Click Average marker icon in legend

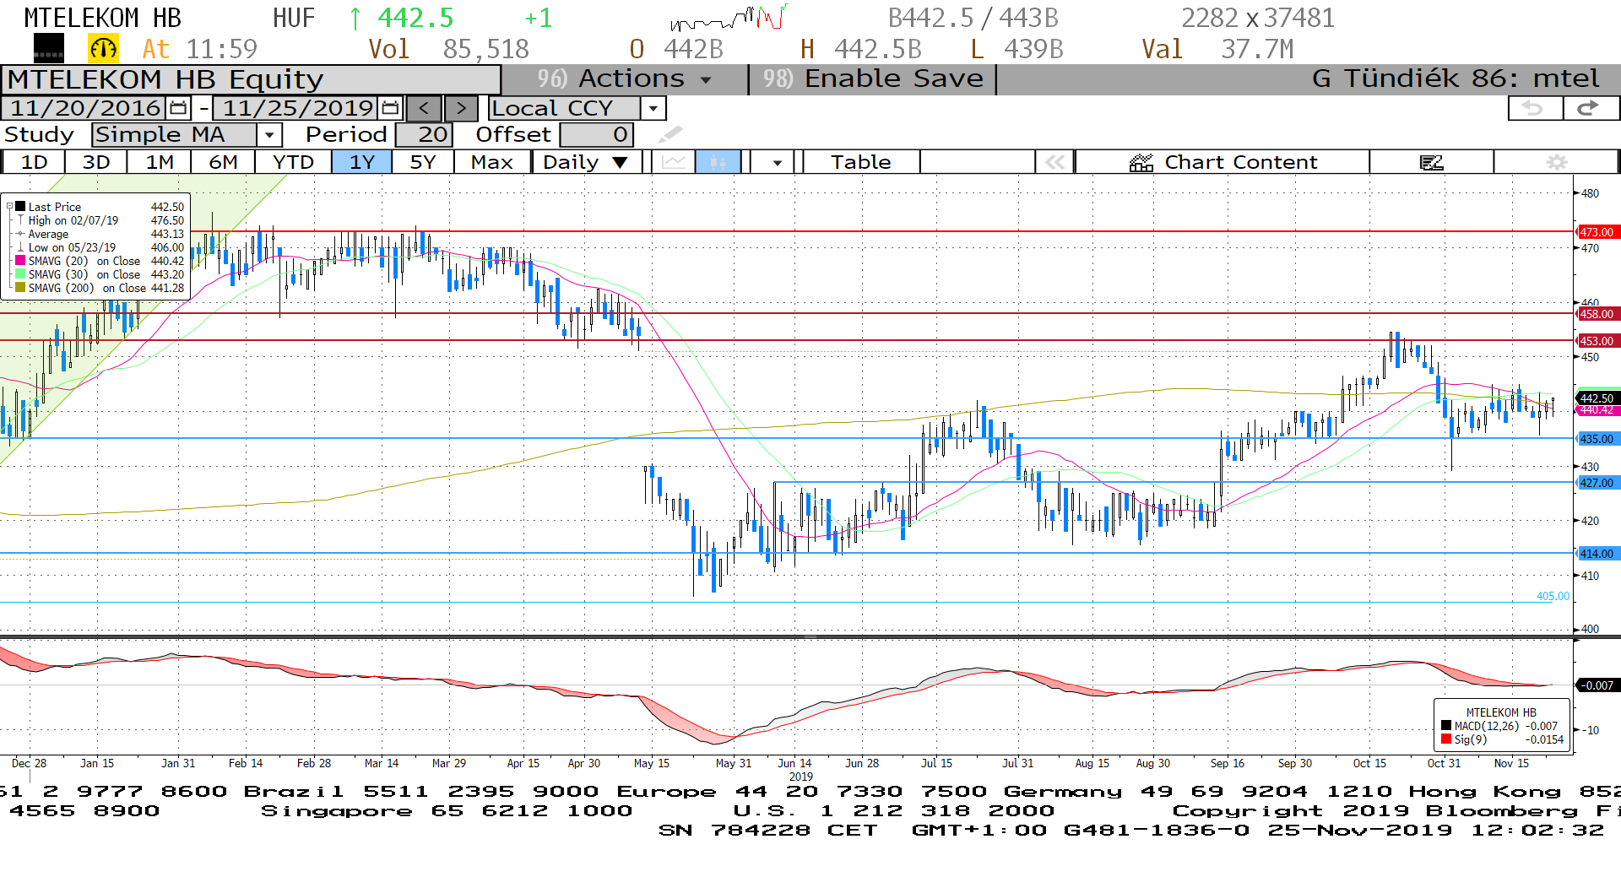pos(20,234)
